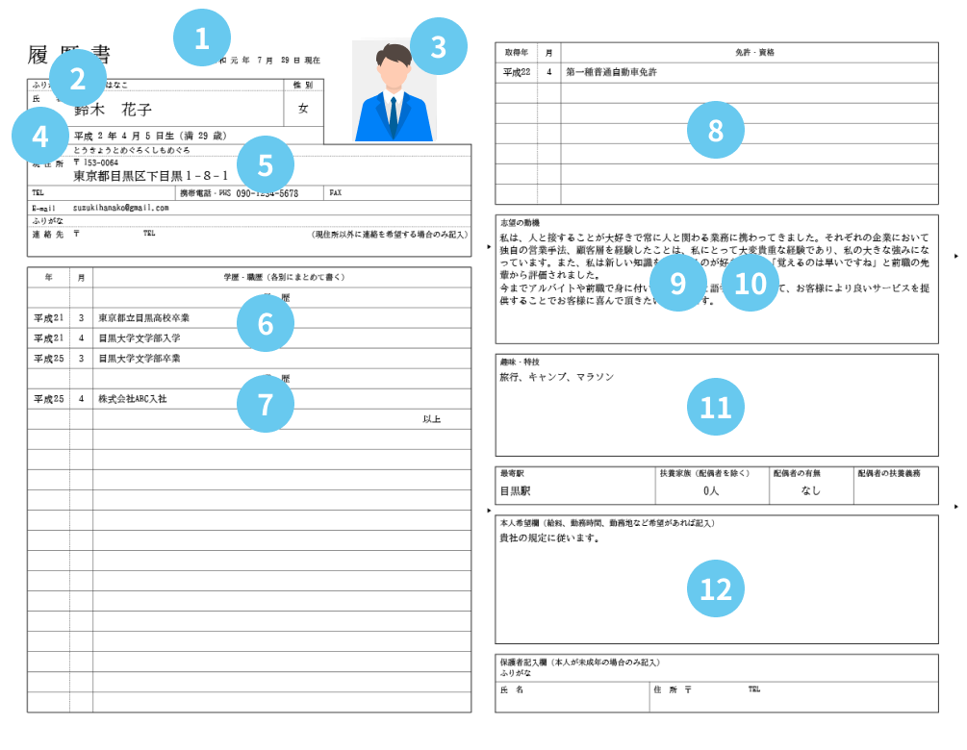Click the 免許・資格 column header
Image resolution: width=967 pixels, height=750 pixels.
pyautogui.click(x=755, y=53)
